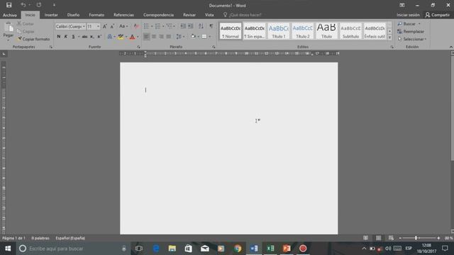
Task: Click the zoom slider handle in the status bar
Action: [x=416, y=238]
